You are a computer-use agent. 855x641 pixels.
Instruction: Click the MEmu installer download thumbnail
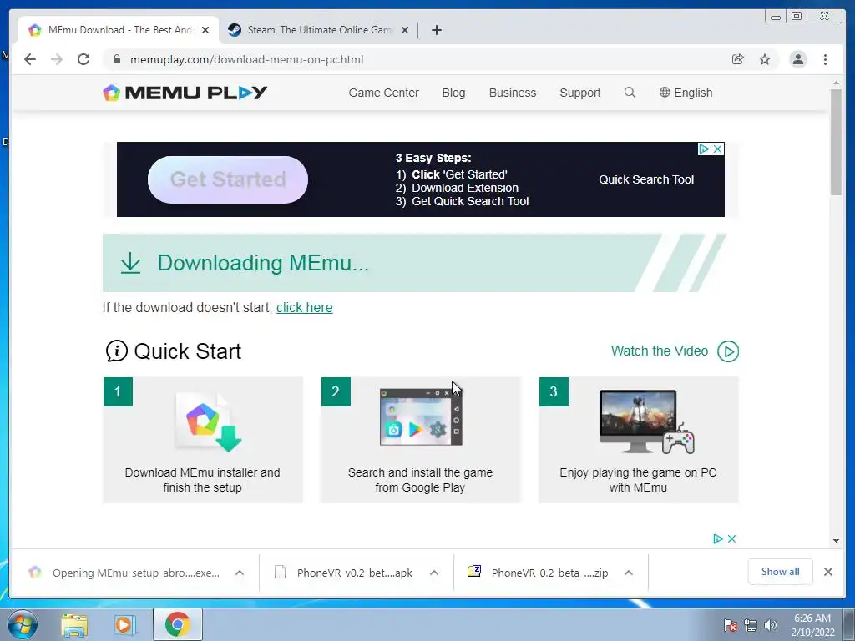point(208,421)
